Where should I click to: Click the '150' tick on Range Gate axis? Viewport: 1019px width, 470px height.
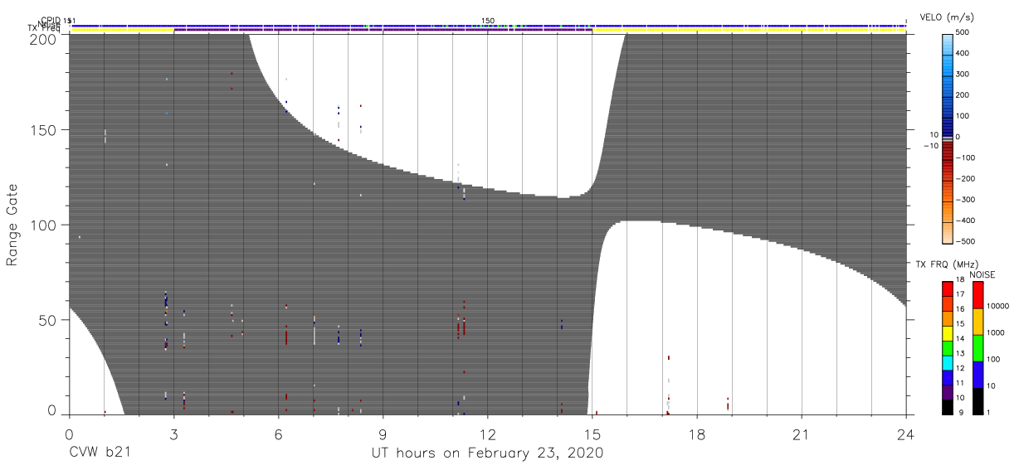point(43,131)
